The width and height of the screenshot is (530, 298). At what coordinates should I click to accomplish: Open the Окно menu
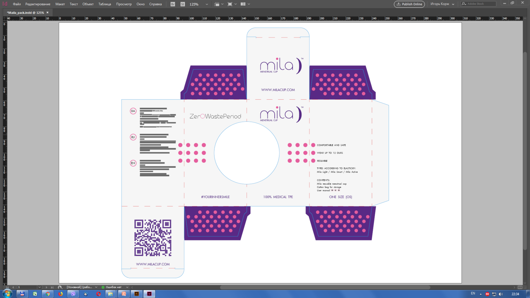click(141, 4)
